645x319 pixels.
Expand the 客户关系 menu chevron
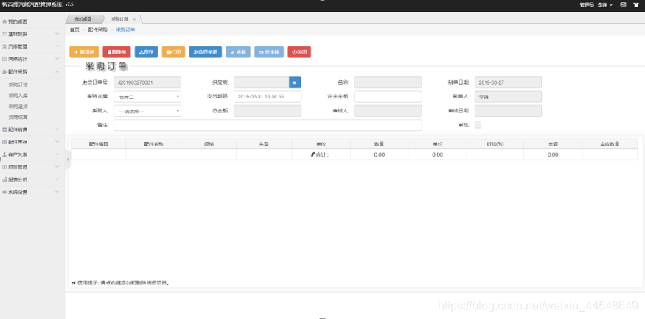57,154
